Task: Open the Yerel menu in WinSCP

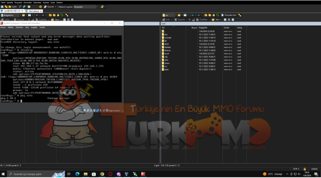Action: coord(3,3)
